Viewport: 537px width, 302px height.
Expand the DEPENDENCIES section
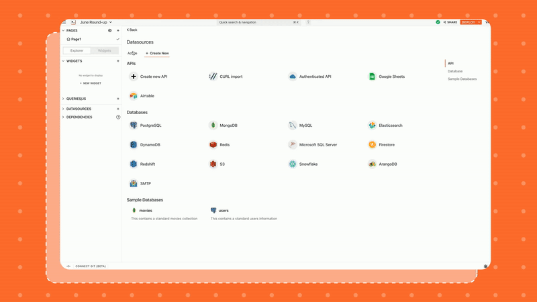[64, 117]
